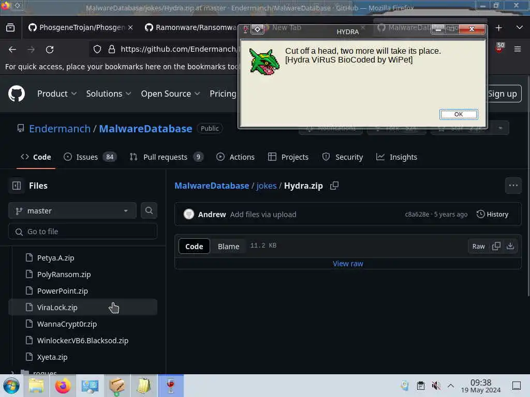The image size is (530, 397).
Task: Click the wine glass app in taskbar
Action: [171, 386]
